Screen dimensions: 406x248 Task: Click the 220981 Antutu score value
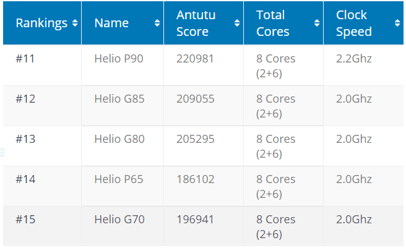click(195, 59)
